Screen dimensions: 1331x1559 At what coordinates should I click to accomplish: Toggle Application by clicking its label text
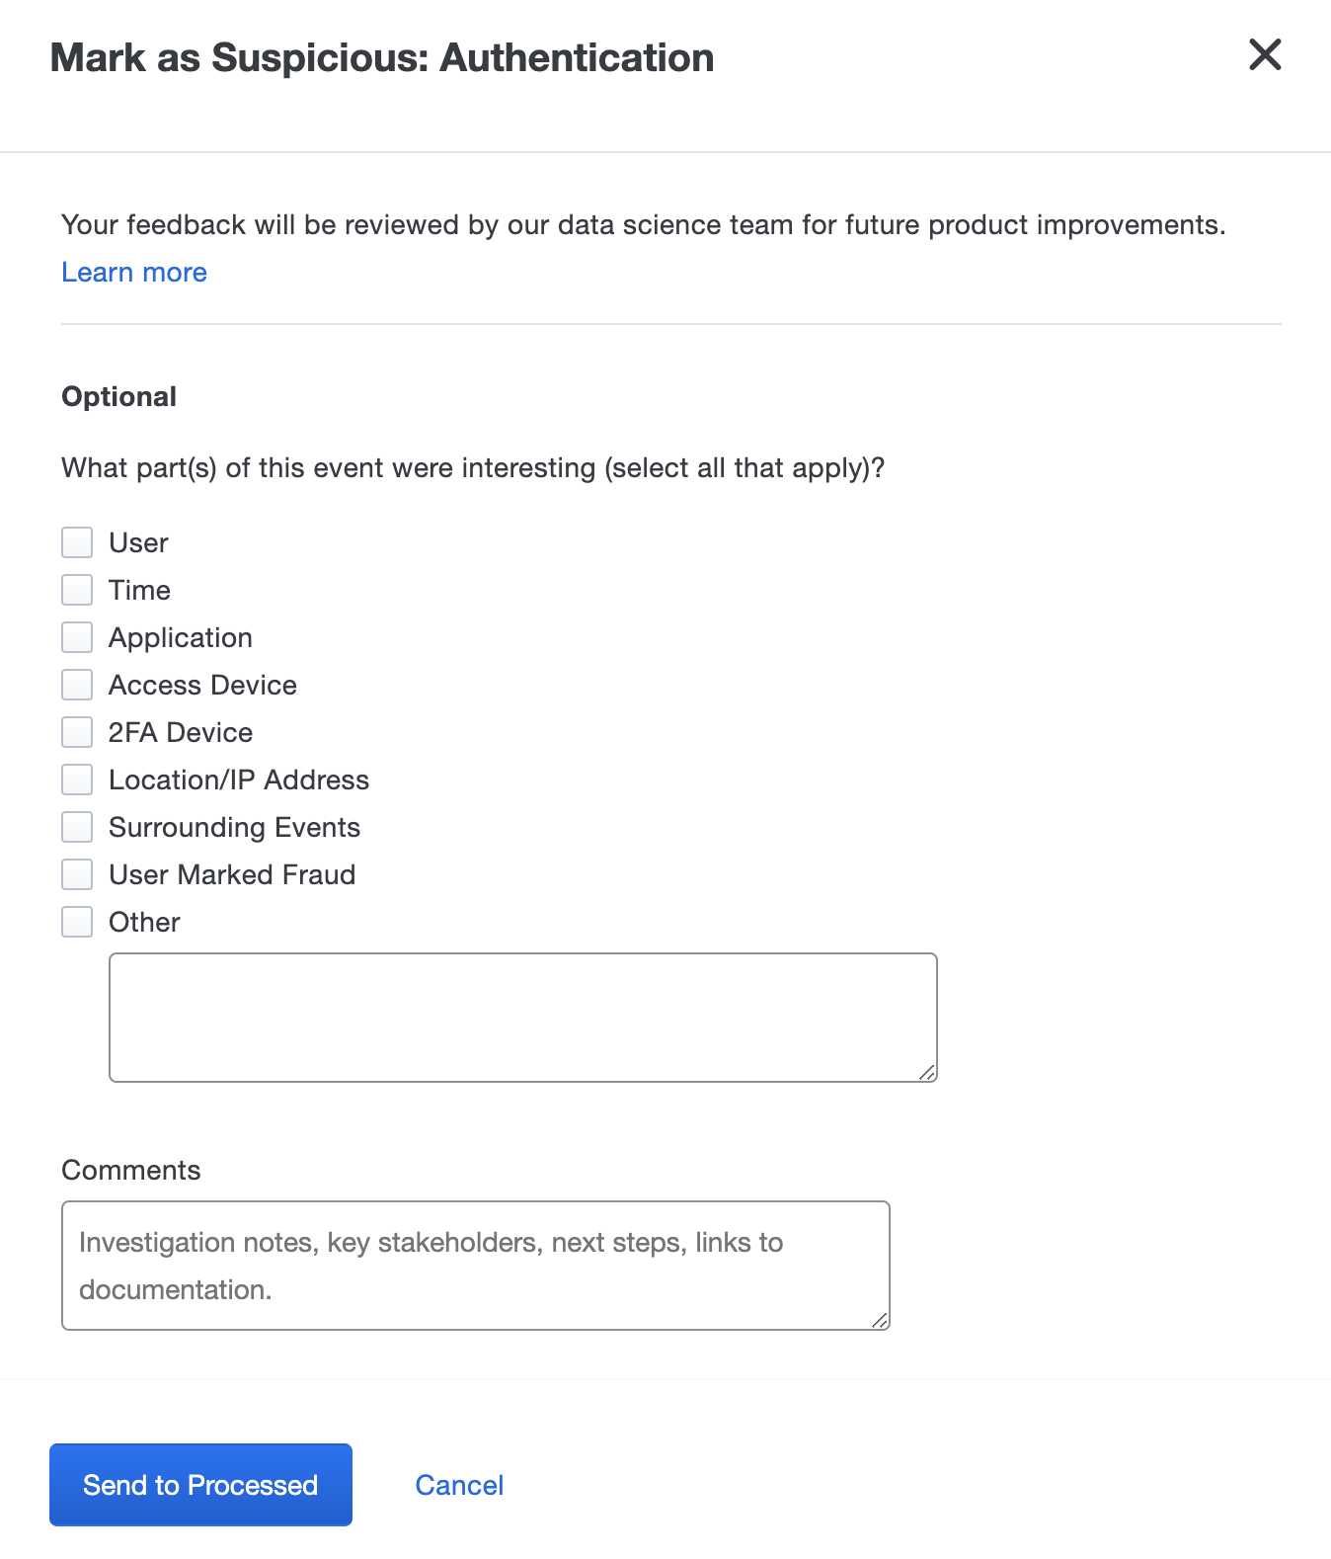[x=181, y=636]
